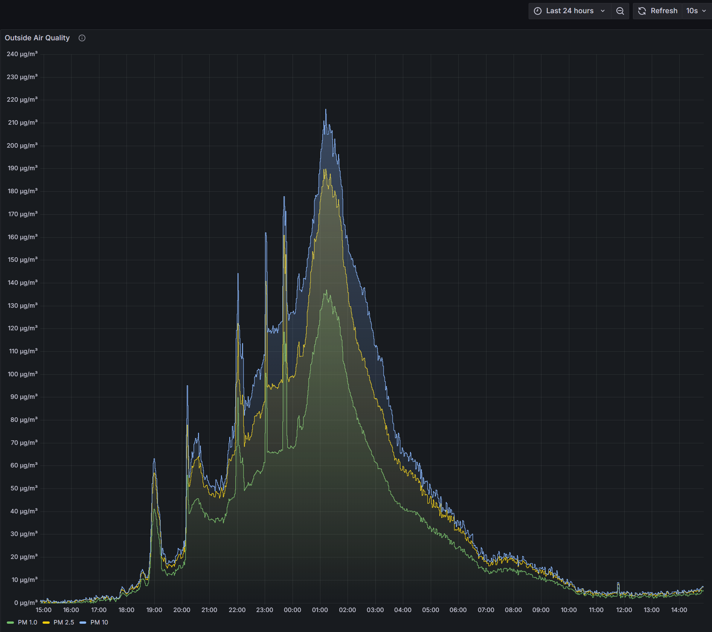Click the 12:00 x-axis time label
Viewport: 712px width, 632px height.
tap(624, 610)
